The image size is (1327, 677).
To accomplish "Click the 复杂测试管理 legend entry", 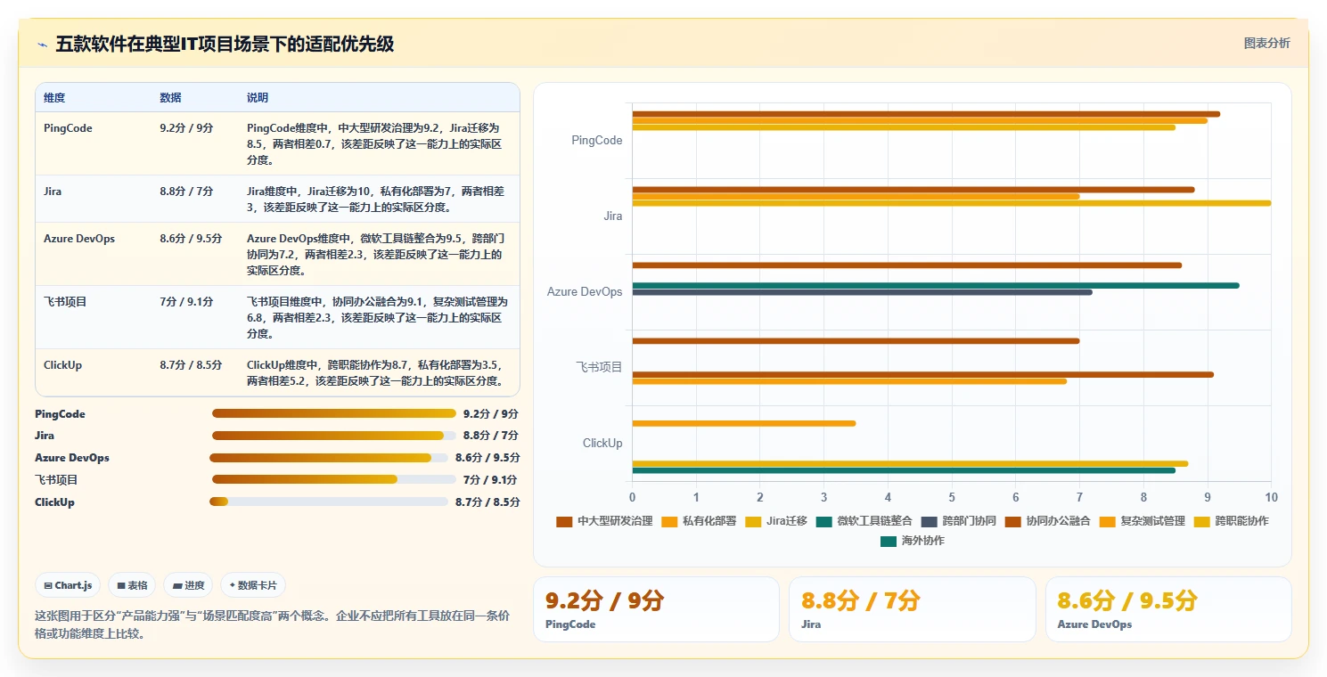I will point(1143,521).
